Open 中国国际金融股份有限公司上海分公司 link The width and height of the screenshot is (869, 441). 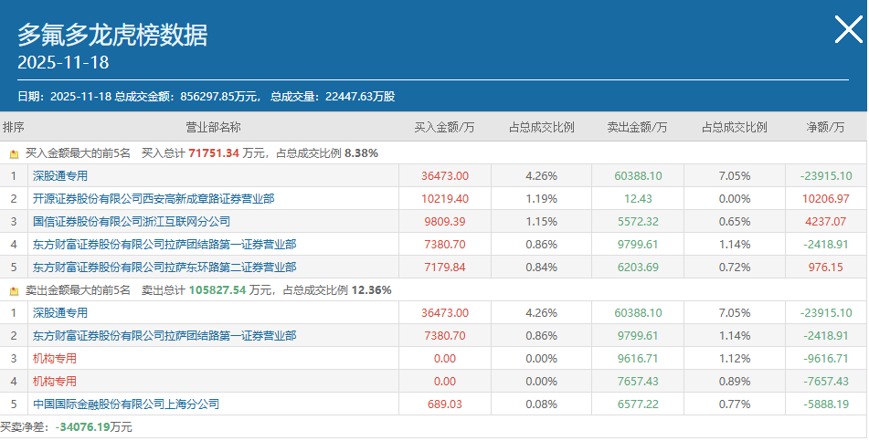[x=126, y=404]
